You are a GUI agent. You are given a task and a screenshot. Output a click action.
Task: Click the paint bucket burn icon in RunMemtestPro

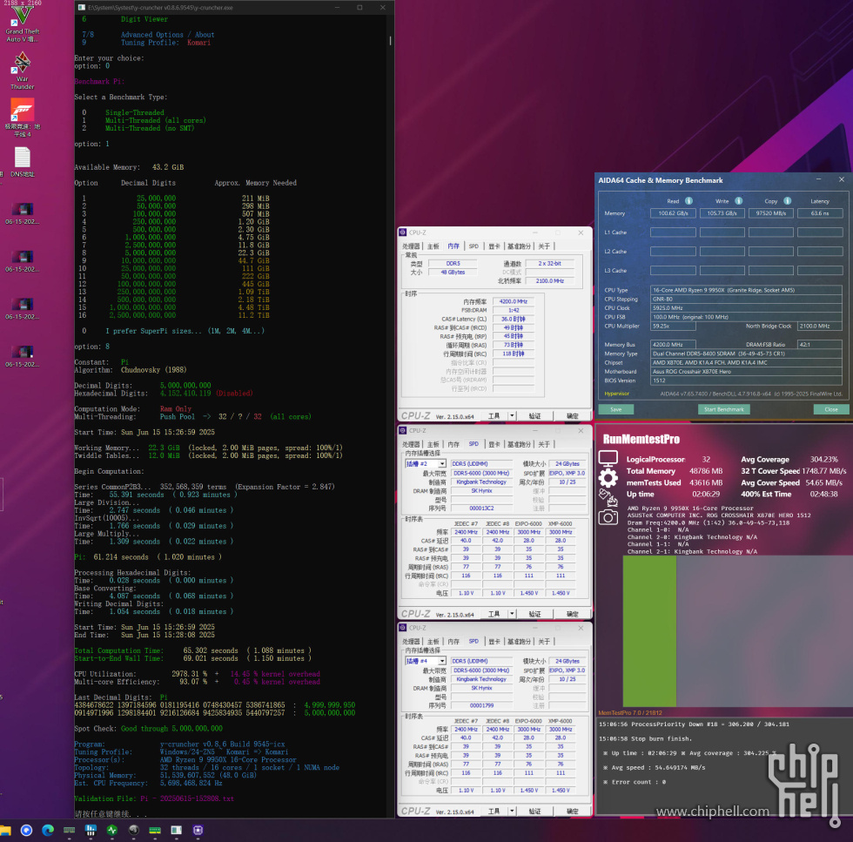(x=608, y=497)
